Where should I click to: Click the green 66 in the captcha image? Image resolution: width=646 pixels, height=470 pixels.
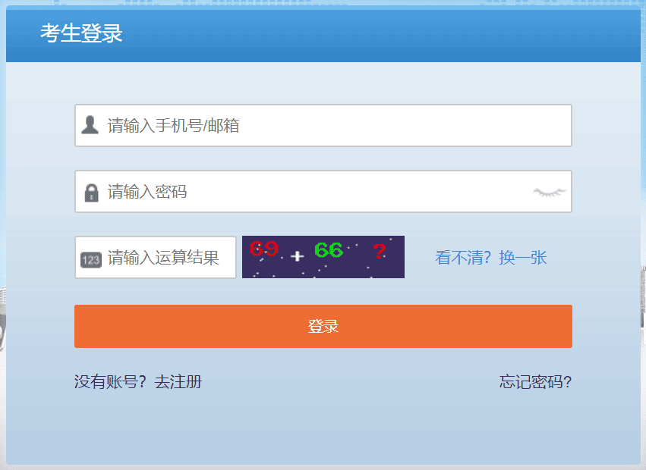[329, 249]
